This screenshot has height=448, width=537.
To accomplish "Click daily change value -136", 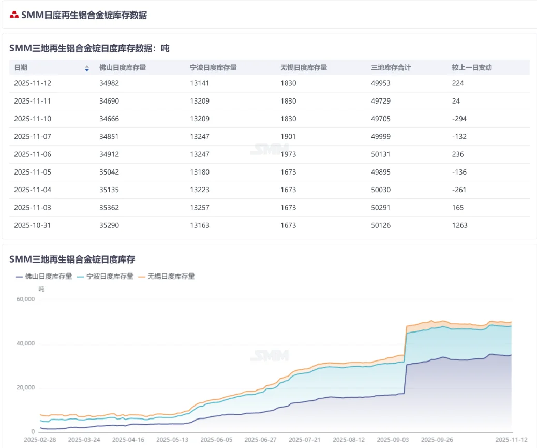I will click(x=459, y=172).
